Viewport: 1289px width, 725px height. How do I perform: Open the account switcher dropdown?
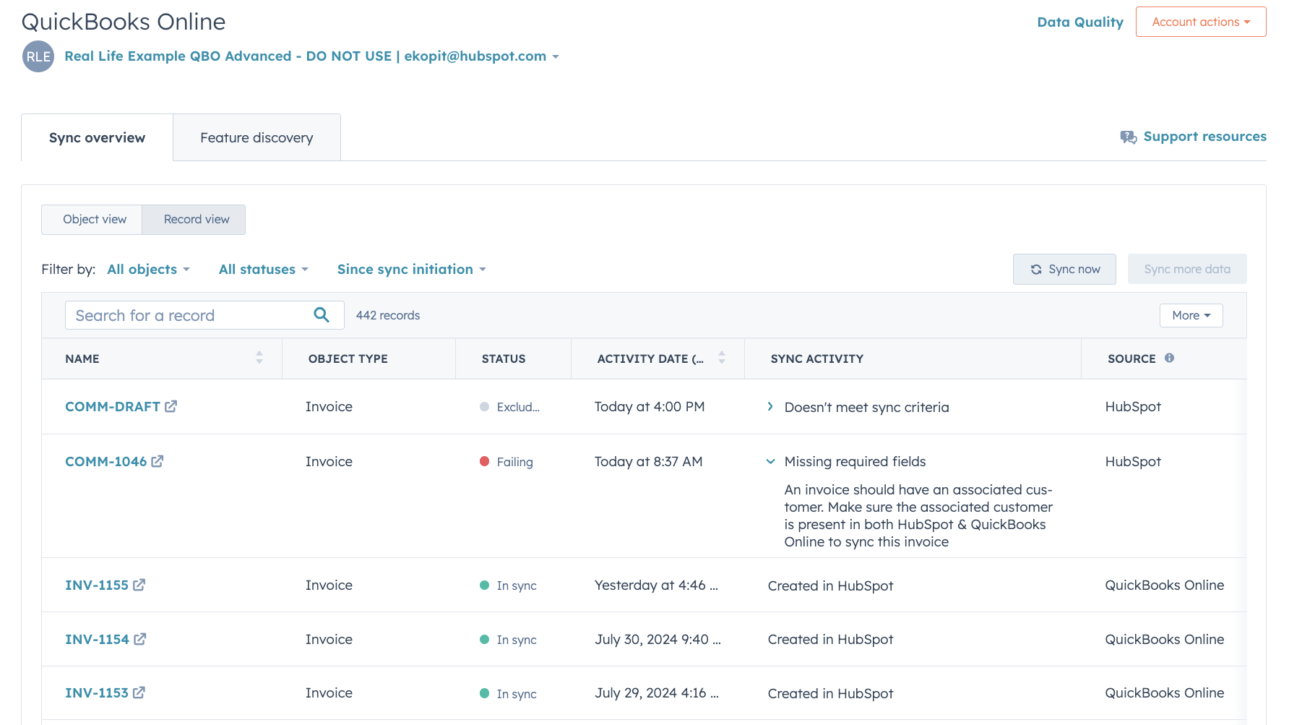pyautogui.click(x=311, y=56)
